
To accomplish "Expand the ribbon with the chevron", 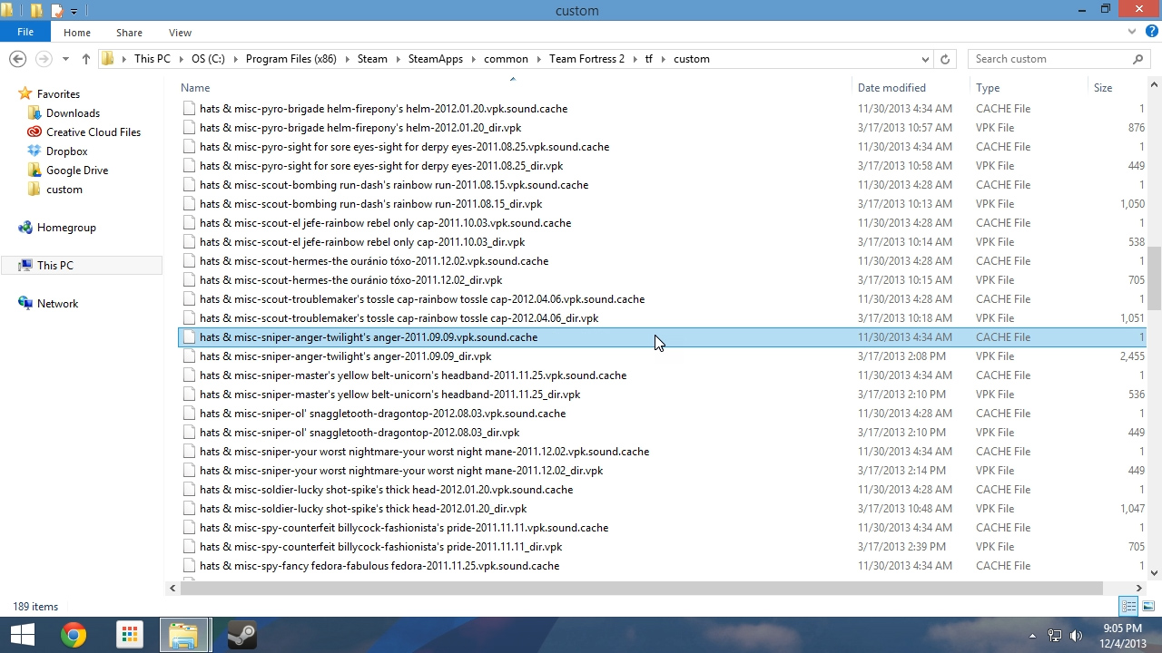I will click(1132, 32).
